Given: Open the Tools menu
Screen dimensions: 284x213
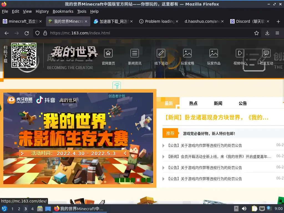Looking at the screenshot, I should [82, 11].
